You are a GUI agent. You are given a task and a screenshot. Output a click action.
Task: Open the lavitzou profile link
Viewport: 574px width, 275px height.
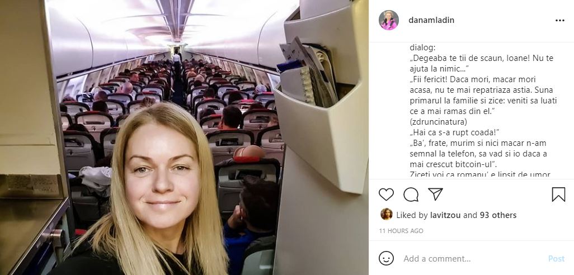[x=445, y=215]
